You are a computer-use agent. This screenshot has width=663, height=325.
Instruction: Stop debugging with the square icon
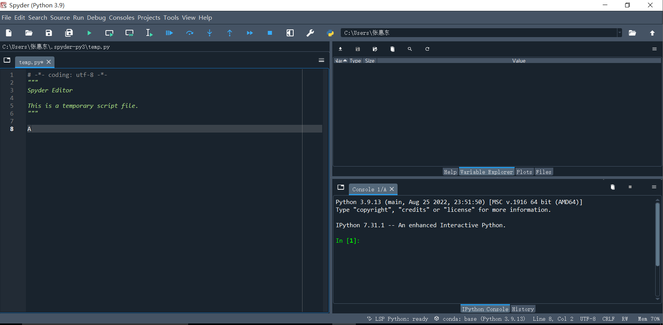pos(270,33)
